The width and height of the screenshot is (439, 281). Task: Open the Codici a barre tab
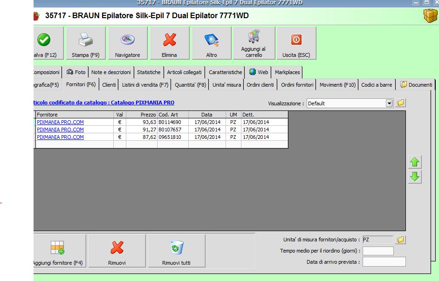(377, 85)
